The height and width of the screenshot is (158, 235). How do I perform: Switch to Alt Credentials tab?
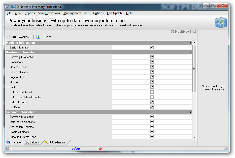tap(55, 142)
